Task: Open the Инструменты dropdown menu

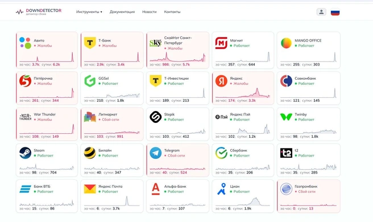Action: point(89,12)
